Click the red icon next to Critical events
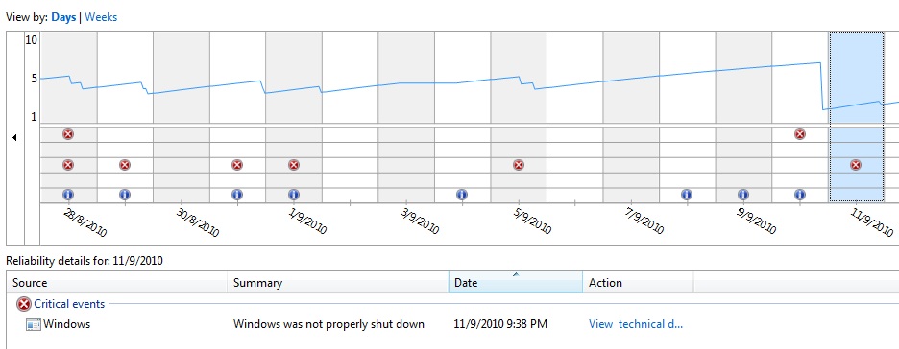The width and height of the screenshot is (899, 349). (23, 304)
